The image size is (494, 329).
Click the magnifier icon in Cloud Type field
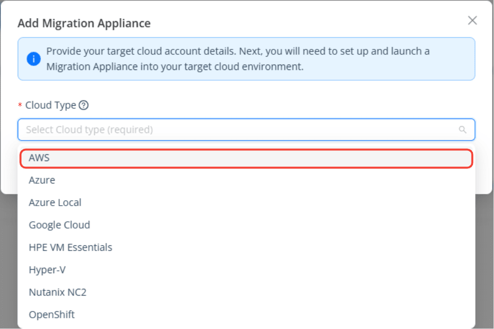(x=462, y=130)
